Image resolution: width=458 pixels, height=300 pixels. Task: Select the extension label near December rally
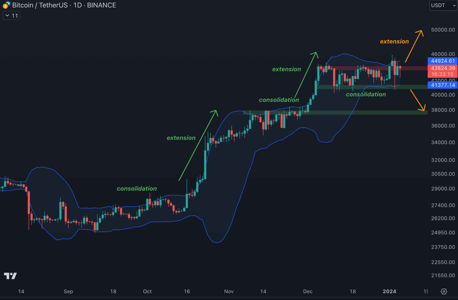pos(286,69)
